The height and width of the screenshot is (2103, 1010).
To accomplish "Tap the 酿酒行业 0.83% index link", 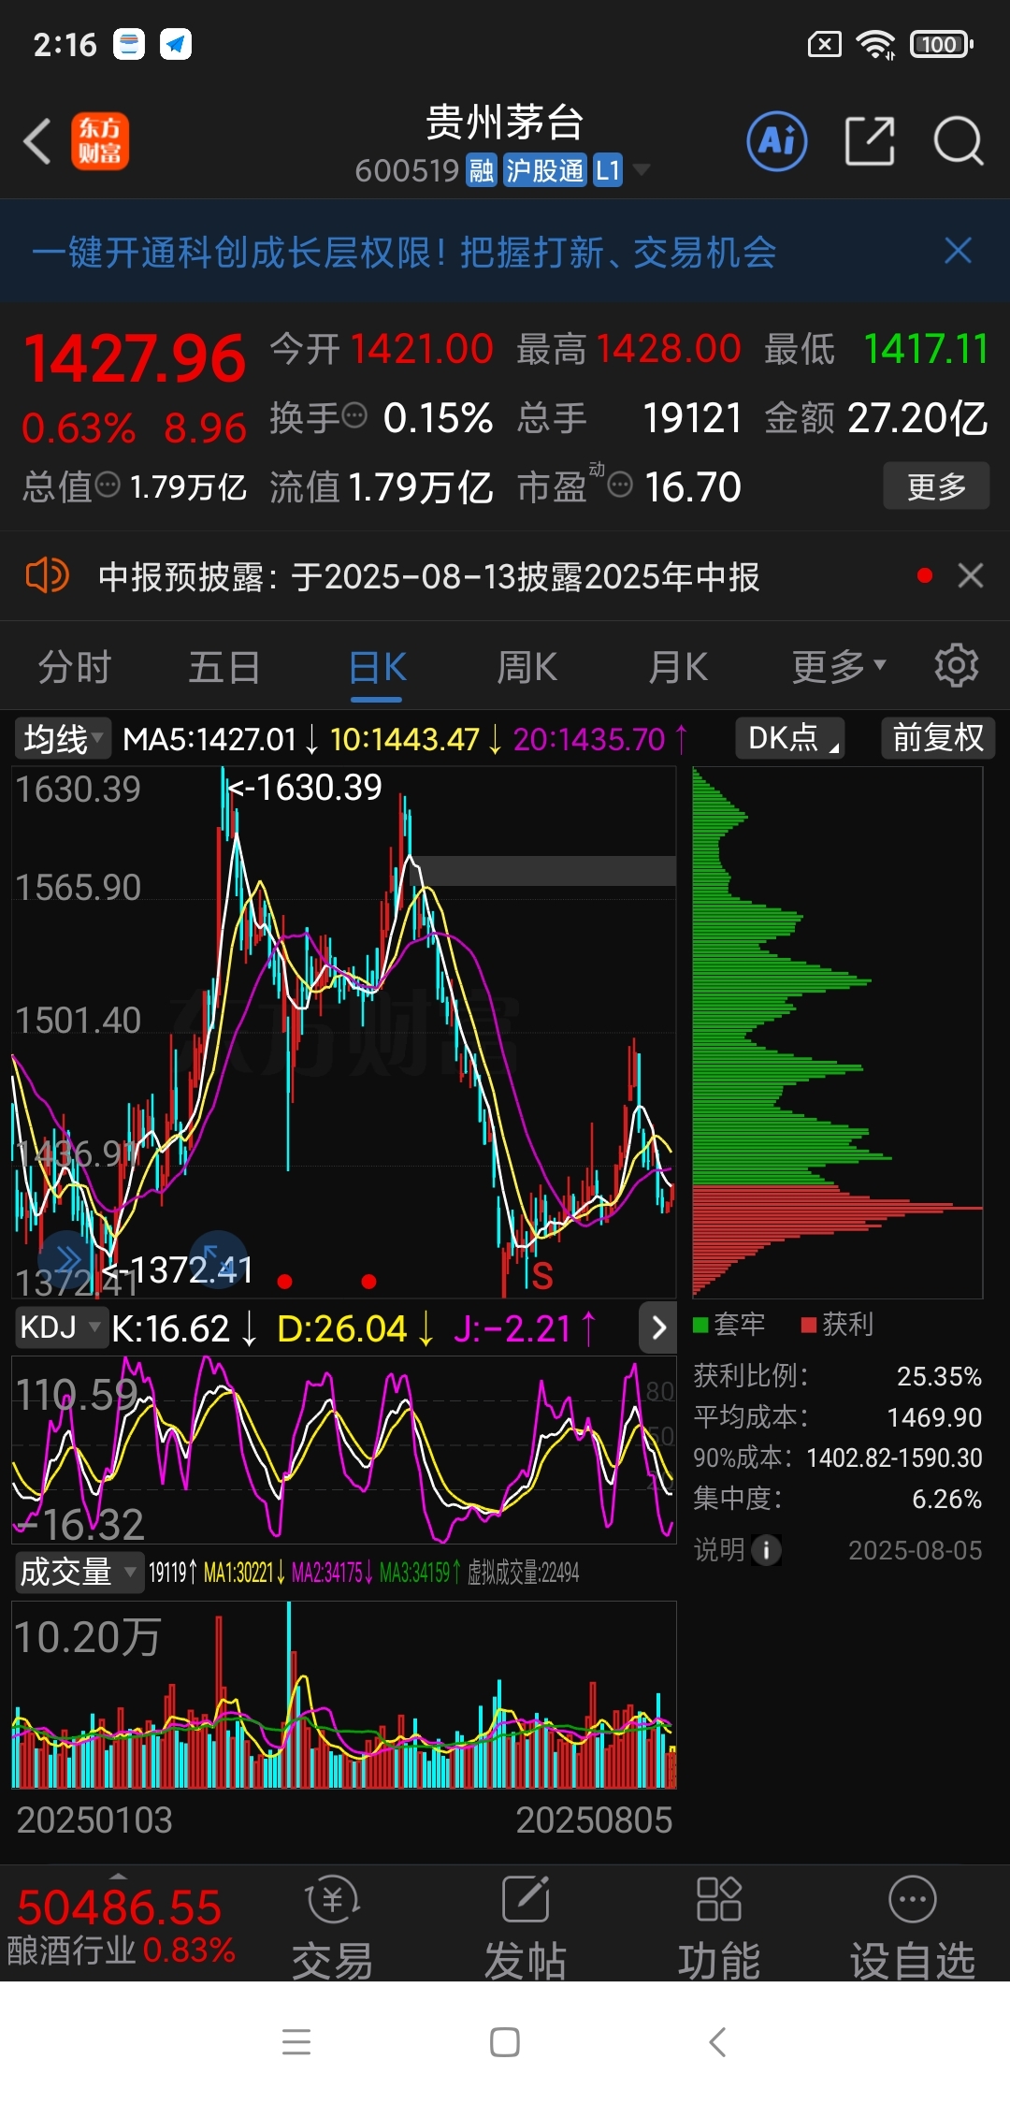I will coord(122,1951).
